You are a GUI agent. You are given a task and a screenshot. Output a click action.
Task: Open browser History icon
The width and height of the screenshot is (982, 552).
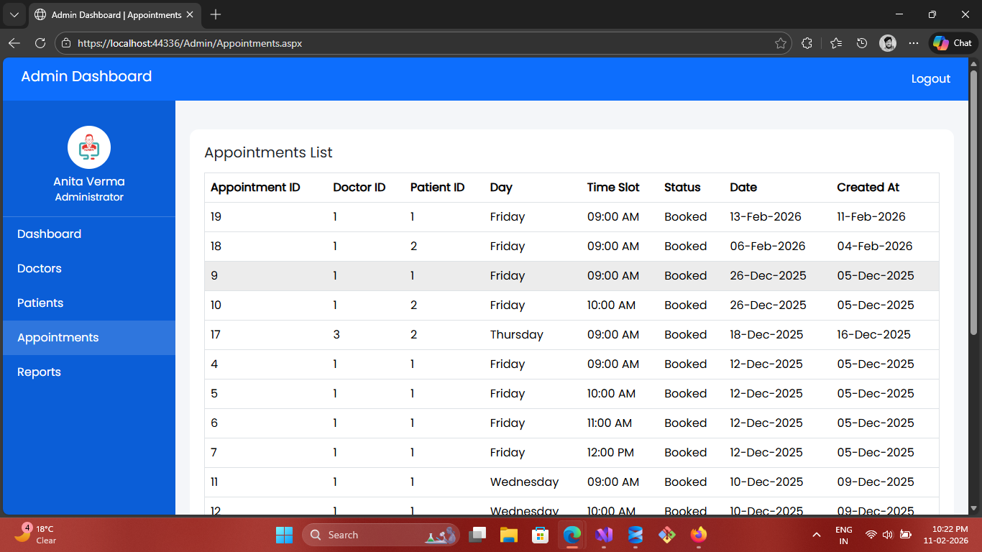click(x=862, y=43)
